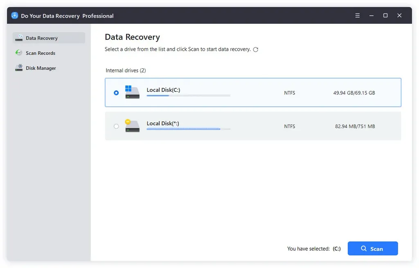Click the 82.94 MB/751 MB size value
The height and width of the screenshot is (268, 419).
pos(355,126)
